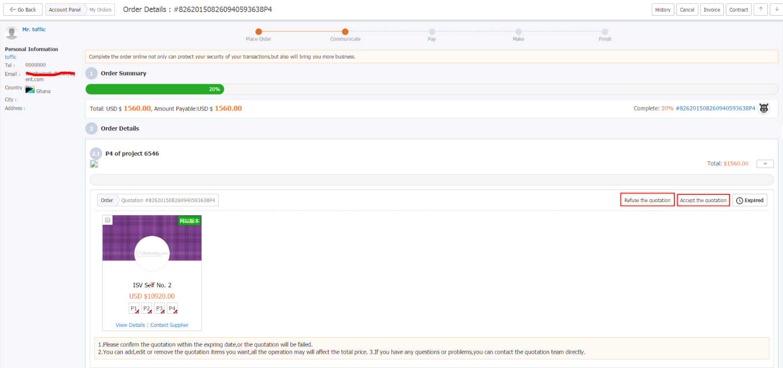The height and width of the screenshot is (368, 783).
Task: Select the P1 phase icon
Action: tap(134, 308)
